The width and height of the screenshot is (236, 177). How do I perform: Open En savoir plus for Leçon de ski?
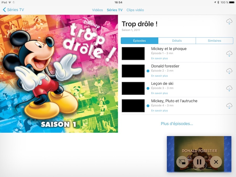coord(159,93)
